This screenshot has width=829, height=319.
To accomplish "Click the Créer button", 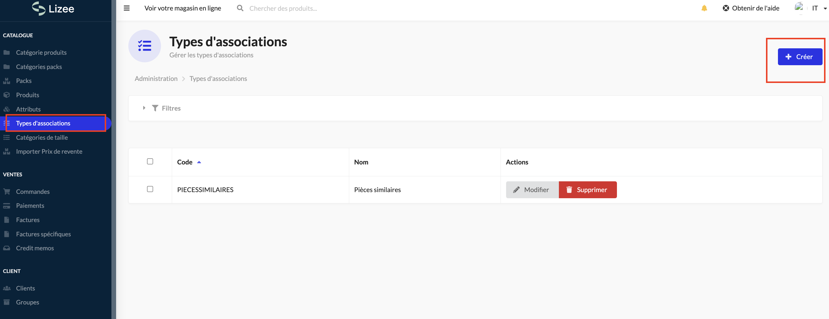I will point(800,57).
